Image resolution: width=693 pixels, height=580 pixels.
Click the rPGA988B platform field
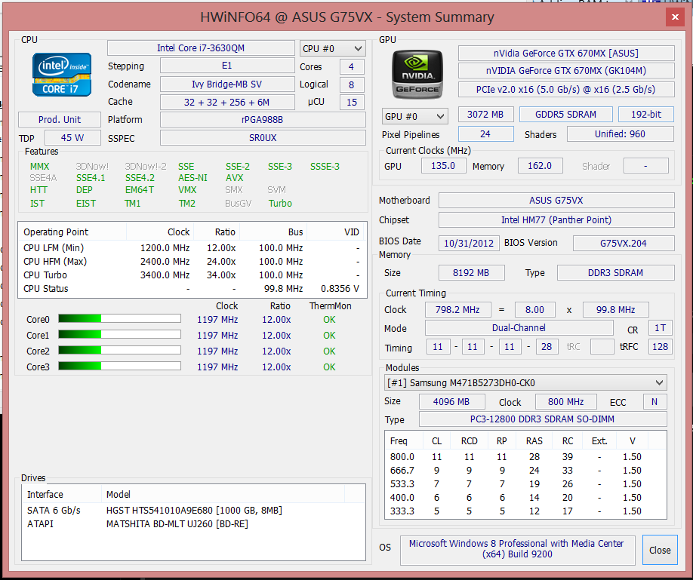tap(263, 120)
